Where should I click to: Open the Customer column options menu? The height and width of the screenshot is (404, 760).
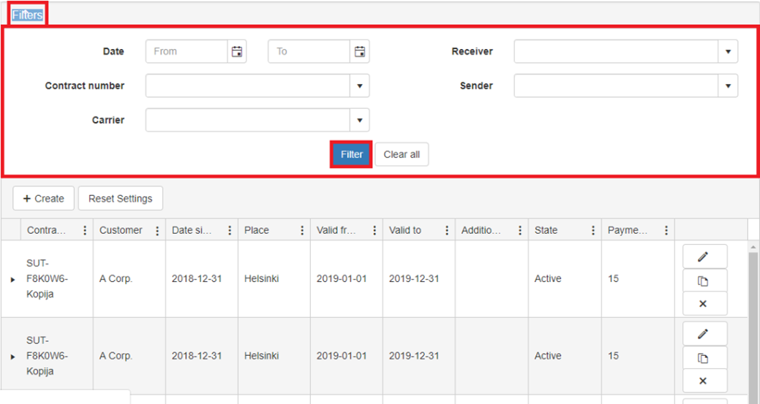(x=157, y=231)
